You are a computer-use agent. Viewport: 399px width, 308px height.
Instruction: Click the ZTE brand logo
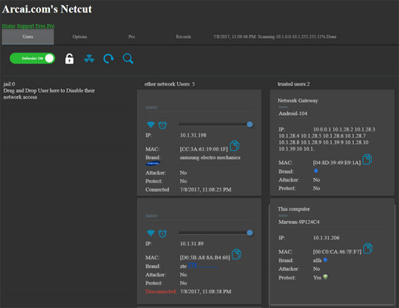(203, 266)
